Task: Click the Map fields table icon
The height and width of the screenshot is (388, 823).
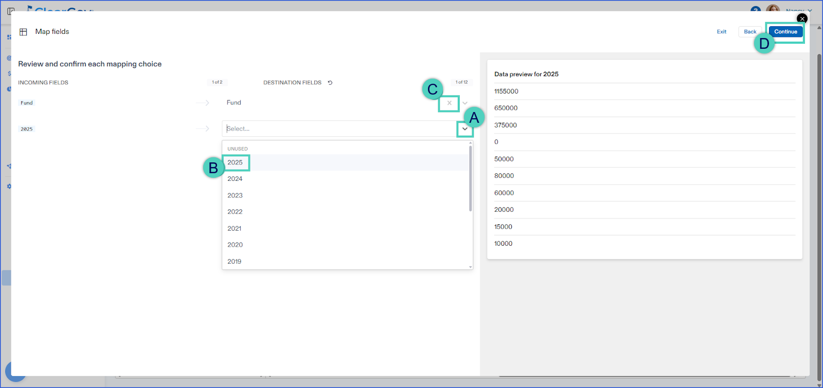Action: 23,32
